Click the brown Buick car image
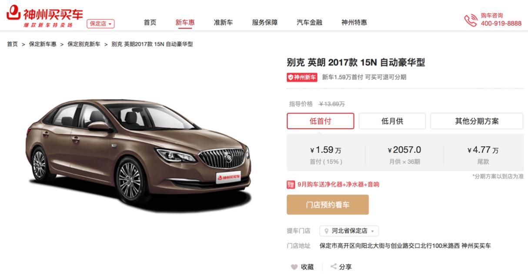Image resolution: width=528 pixels, height=277 pixels. click(137, 151)
